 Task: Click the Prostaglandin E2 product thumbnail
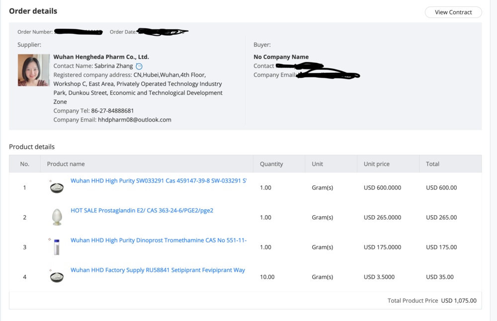click(x=57, y=217)
